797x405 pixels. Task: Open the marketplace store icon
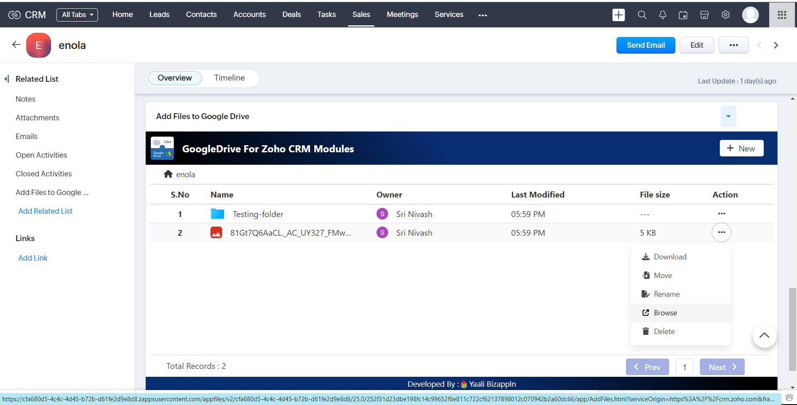coord(704,15)
